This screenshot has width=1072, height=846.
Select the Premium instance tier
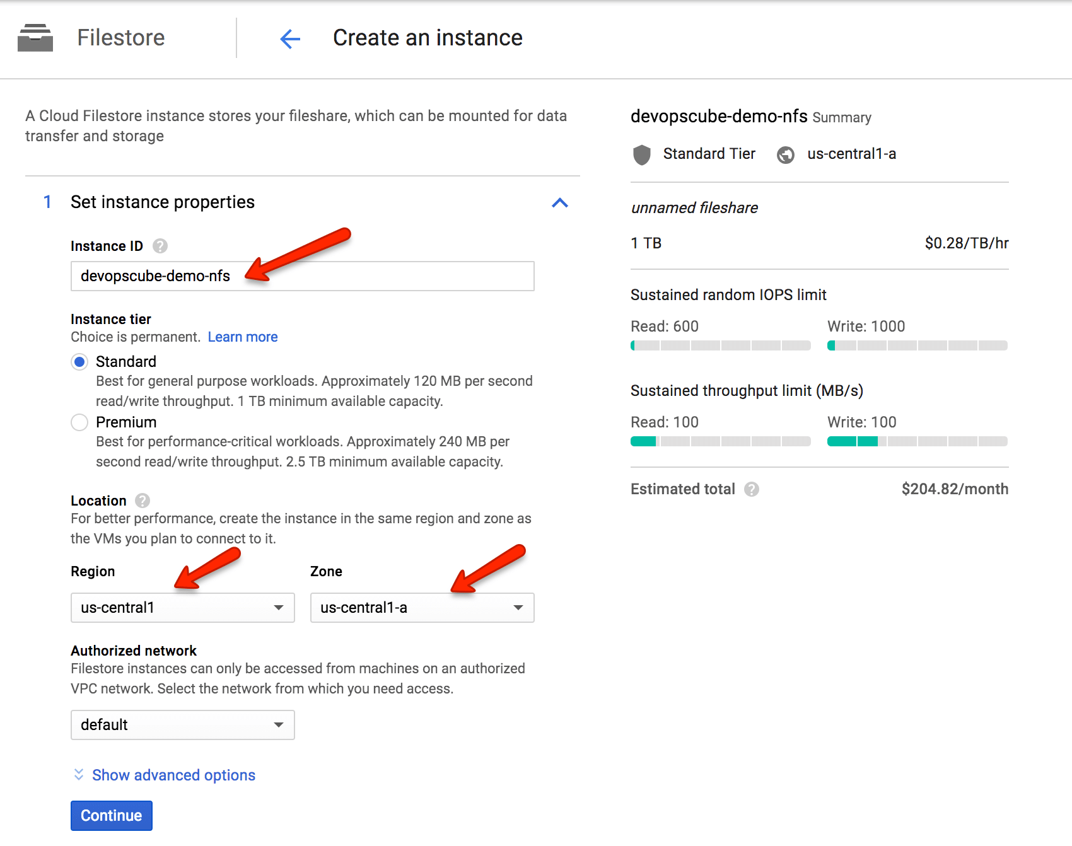(x=79, y=422)
